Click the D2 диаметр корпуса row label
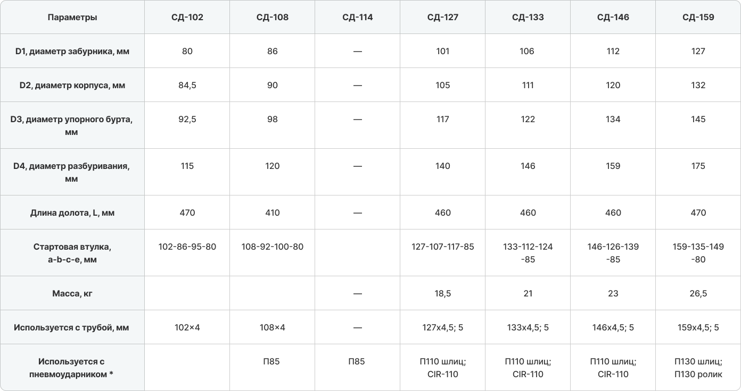This screenshot has height=391, width=741. point(72,85)
